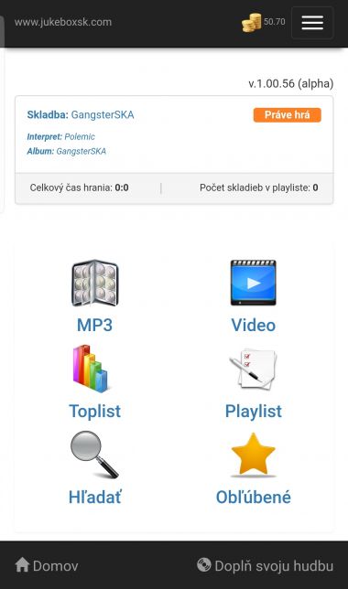The image size is (348, 589).
Task: Open the Toplist bar chart icon
Action: pos(91,369)
